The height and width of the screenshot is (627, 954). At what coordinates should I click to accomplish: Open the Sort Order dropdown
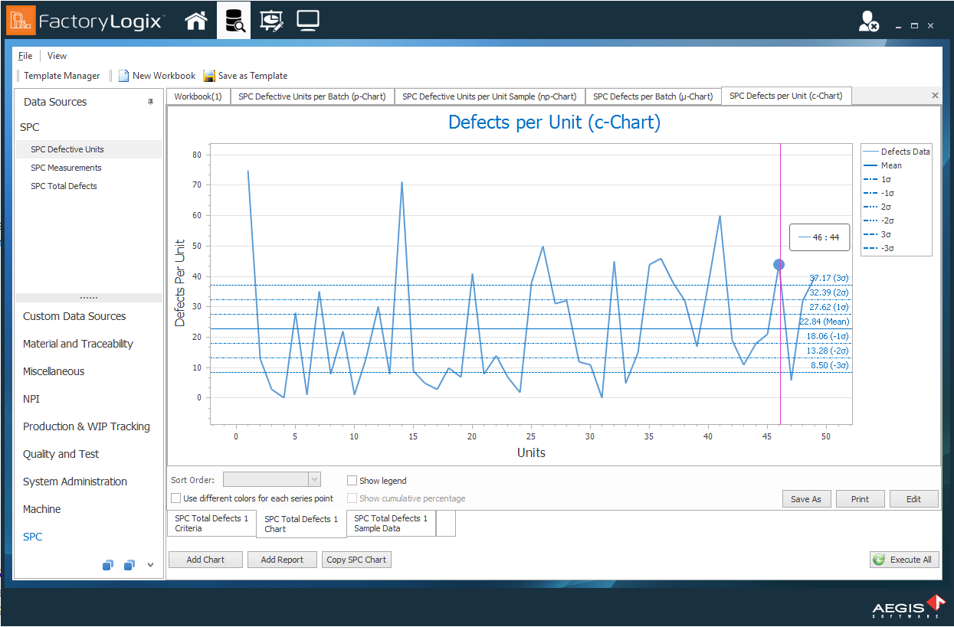(x=313, y=479)
